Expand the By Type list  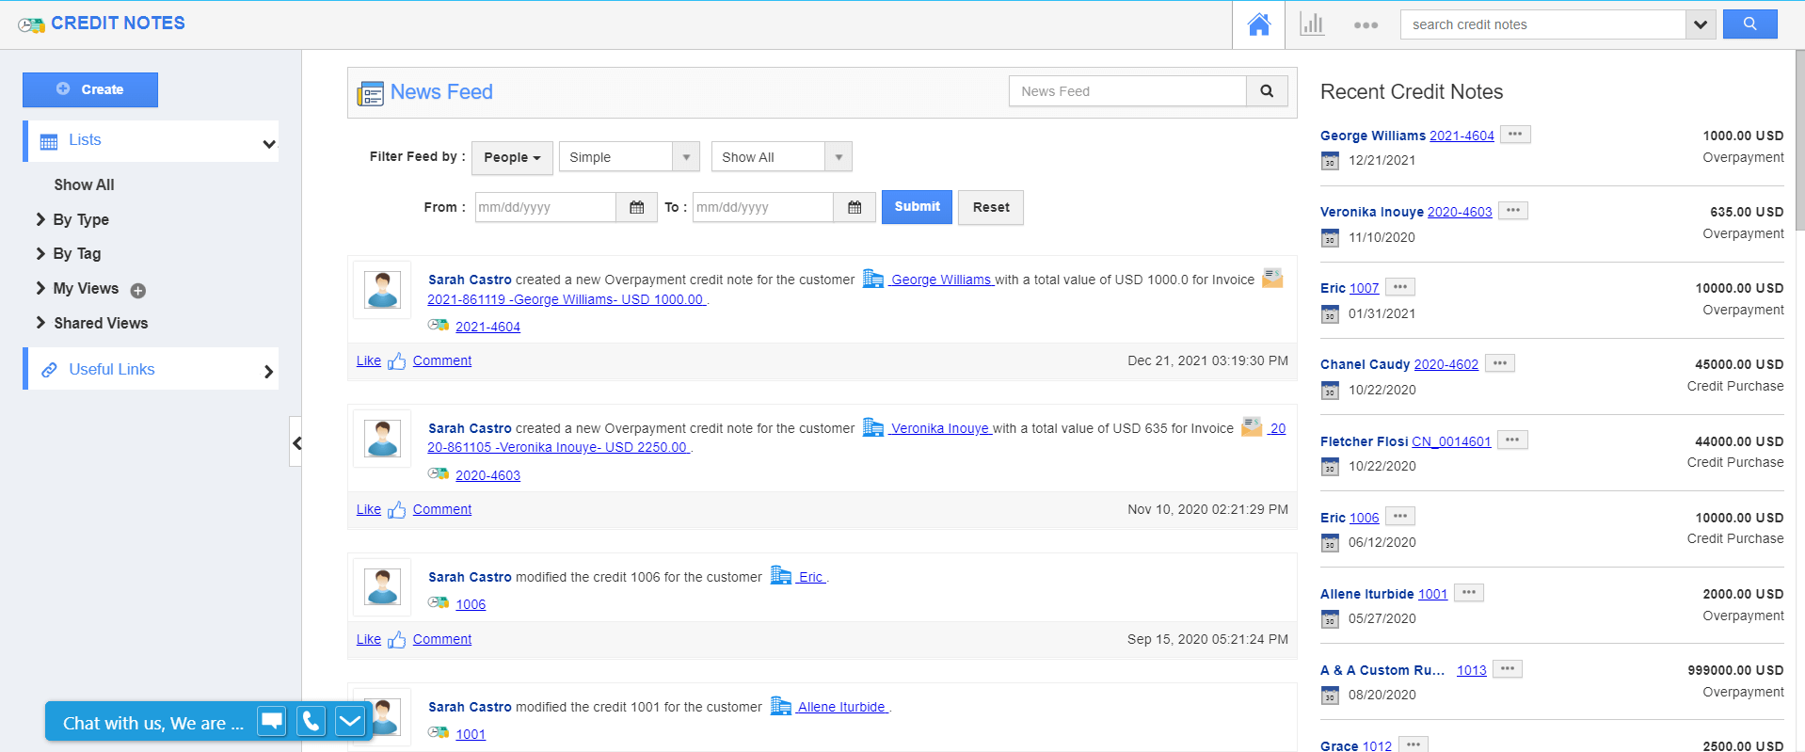coord(80,219)
